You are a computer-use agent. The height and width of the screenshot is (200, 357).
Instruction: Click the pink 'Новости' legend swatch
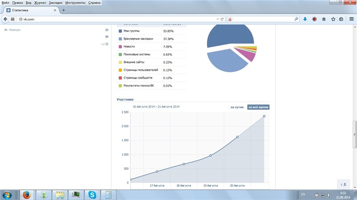[120, 47]
